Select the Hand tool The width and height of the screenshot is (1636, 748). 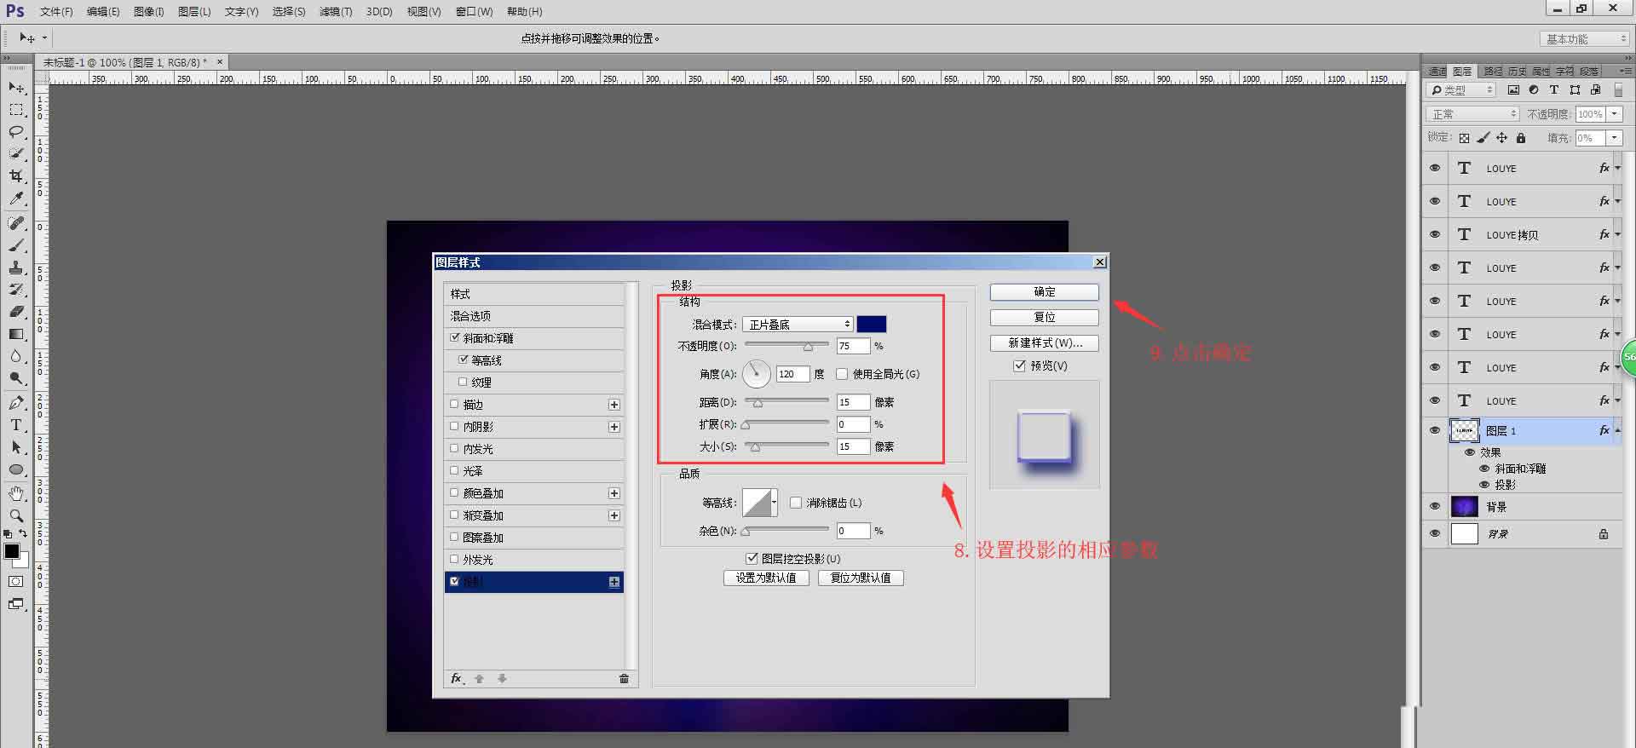tap(16, 493)
